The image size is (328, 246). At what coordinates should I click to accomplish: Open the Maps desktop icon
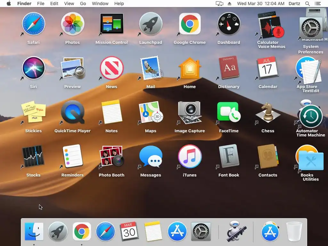point(151,112)
